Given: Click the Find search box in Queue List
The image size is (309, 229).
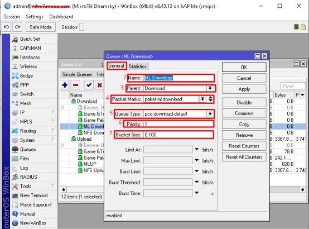Looking at the screenshot, I should point(293,86).
